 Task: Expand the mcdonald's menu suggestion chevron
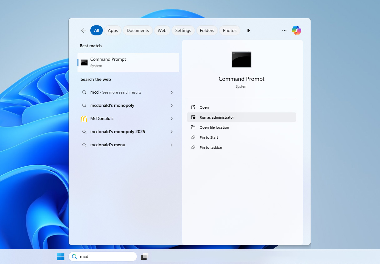tap(172, 145)
